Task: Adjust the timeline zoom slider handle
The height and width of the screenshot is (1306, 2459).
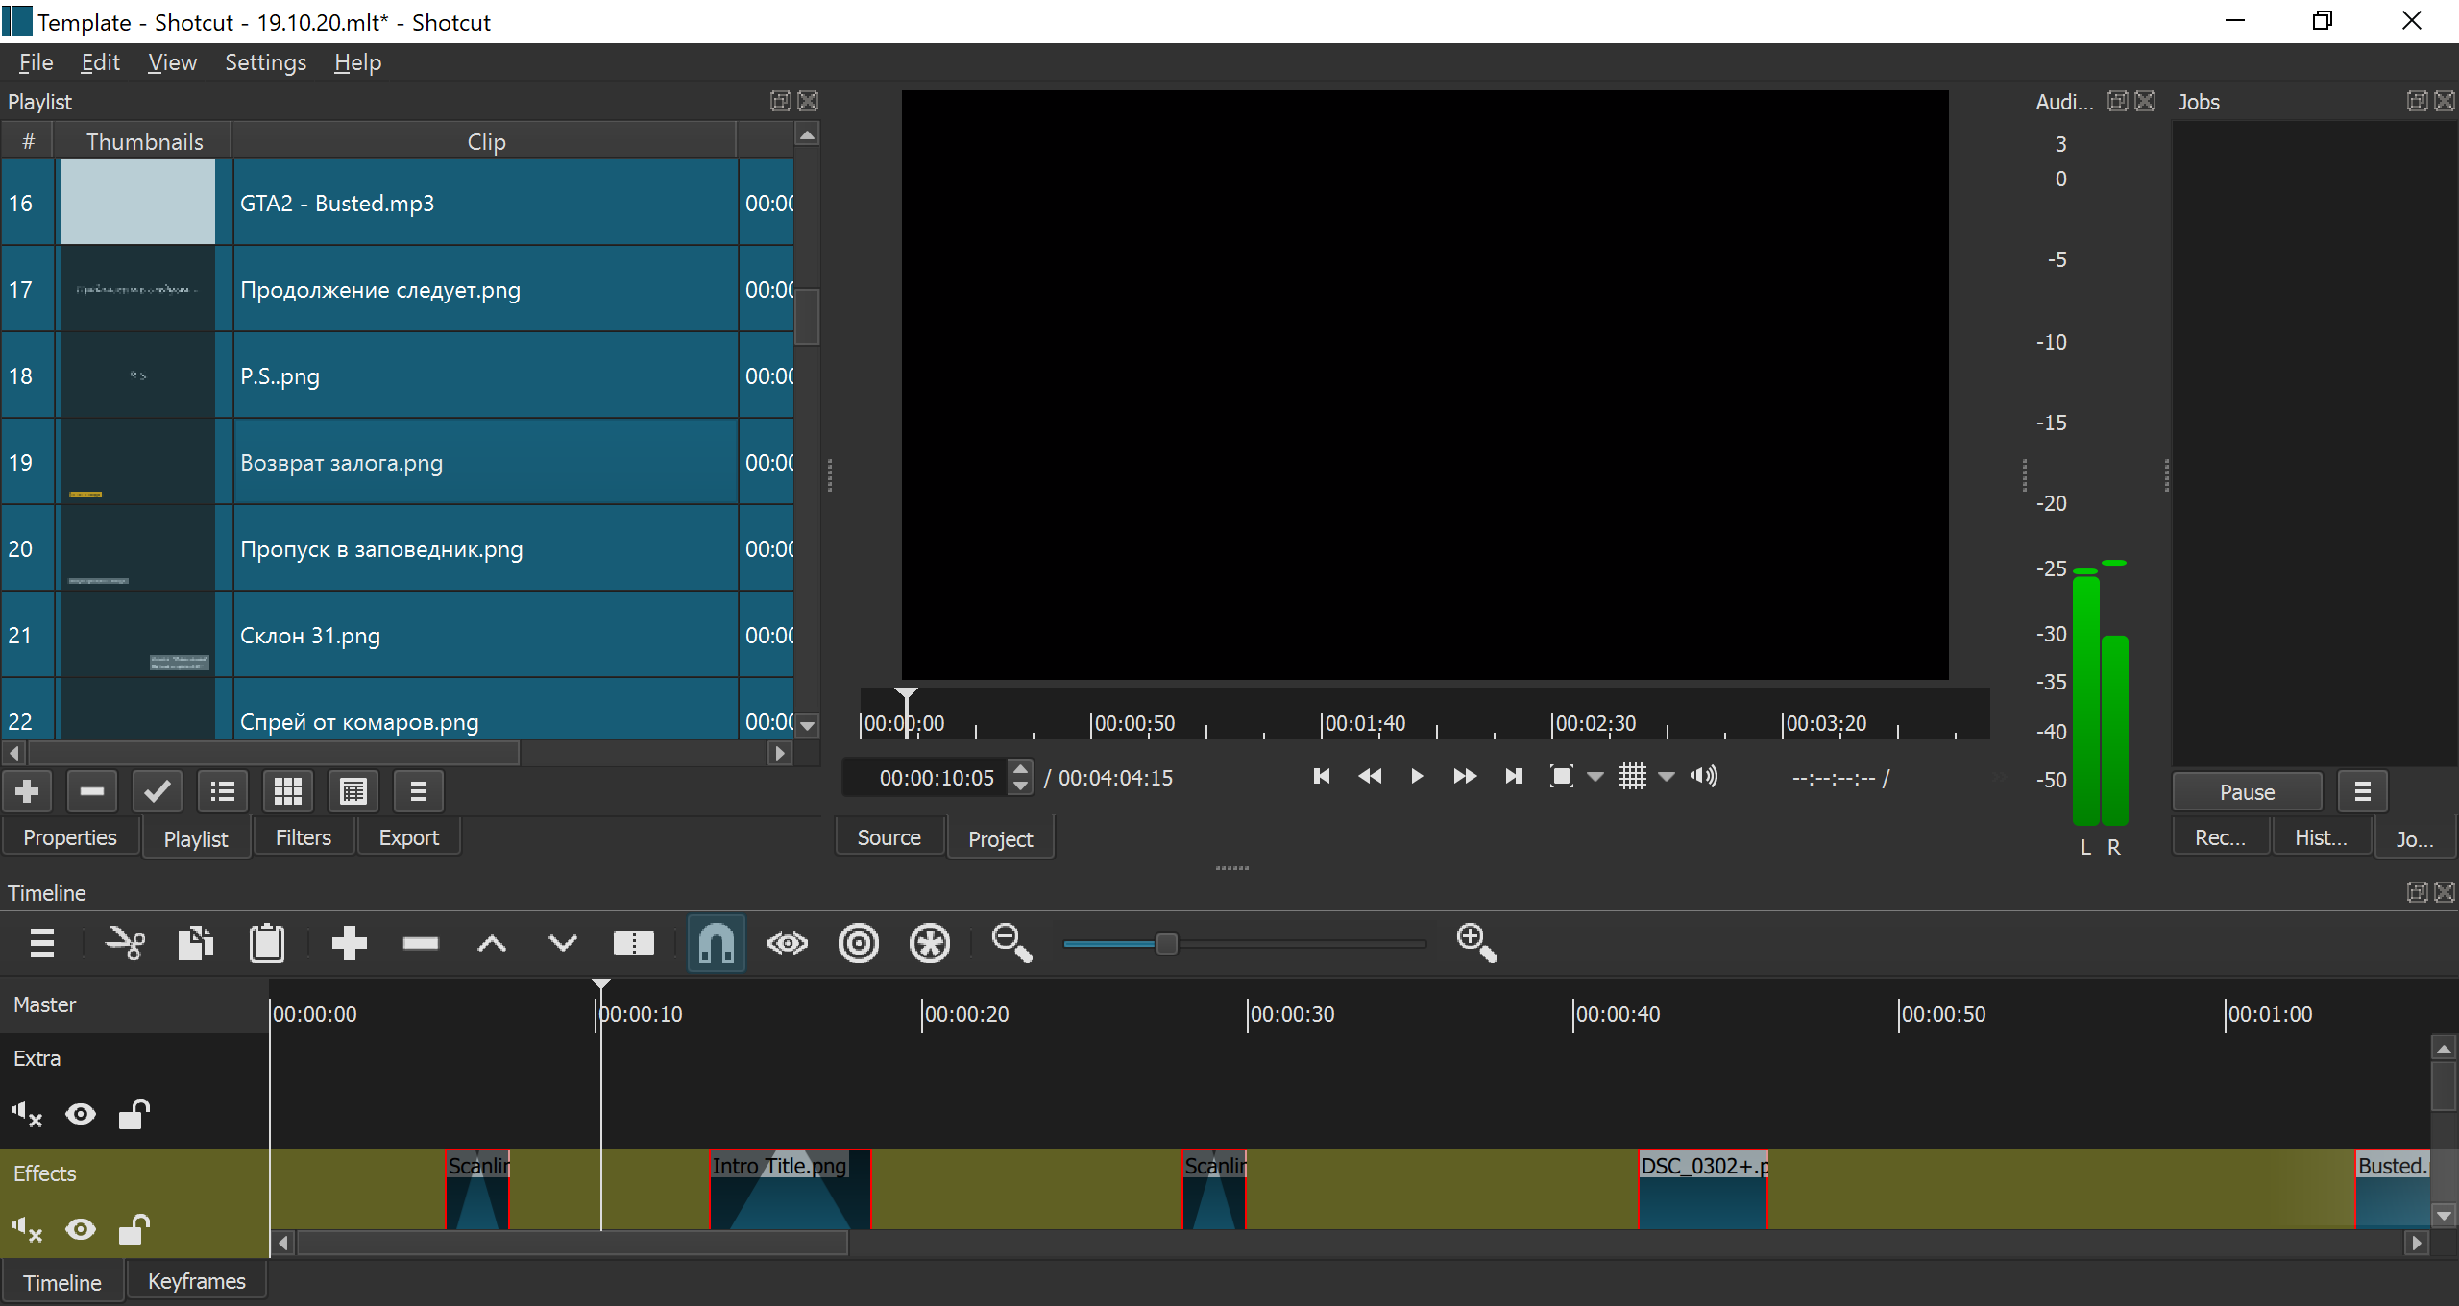Action: point(1166,944)
